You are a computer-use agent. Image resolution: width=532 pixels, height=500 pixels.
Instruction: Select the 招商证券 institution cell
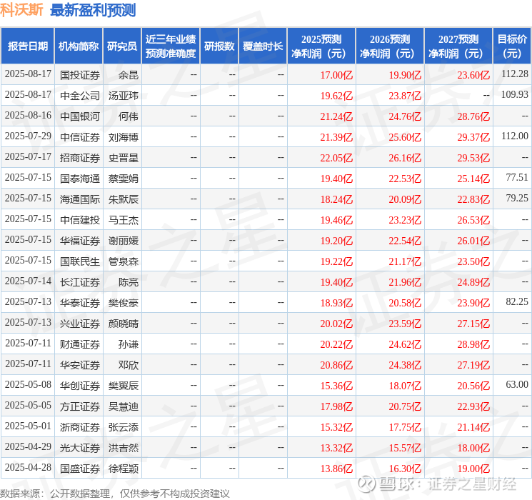coord(80,158)
